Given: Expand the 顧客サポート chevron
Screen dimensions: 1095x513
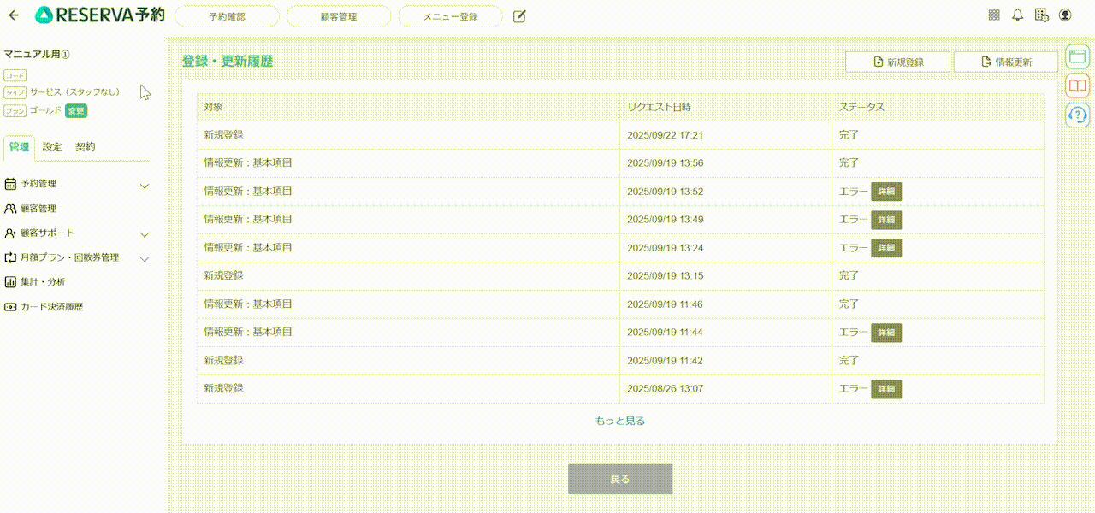Looking at the screenshot, I should pos(145,234).
